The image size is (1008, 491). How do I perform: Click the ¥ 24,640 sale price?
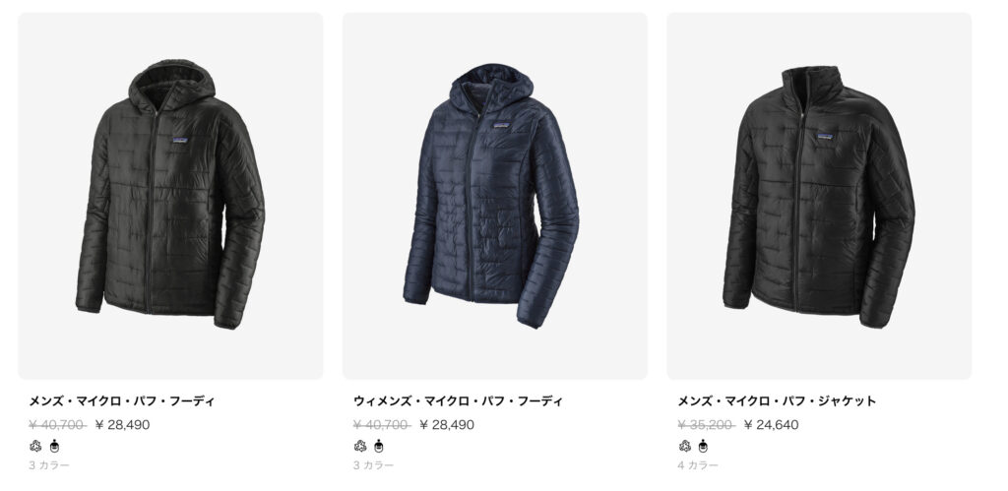tap(772, 425)
